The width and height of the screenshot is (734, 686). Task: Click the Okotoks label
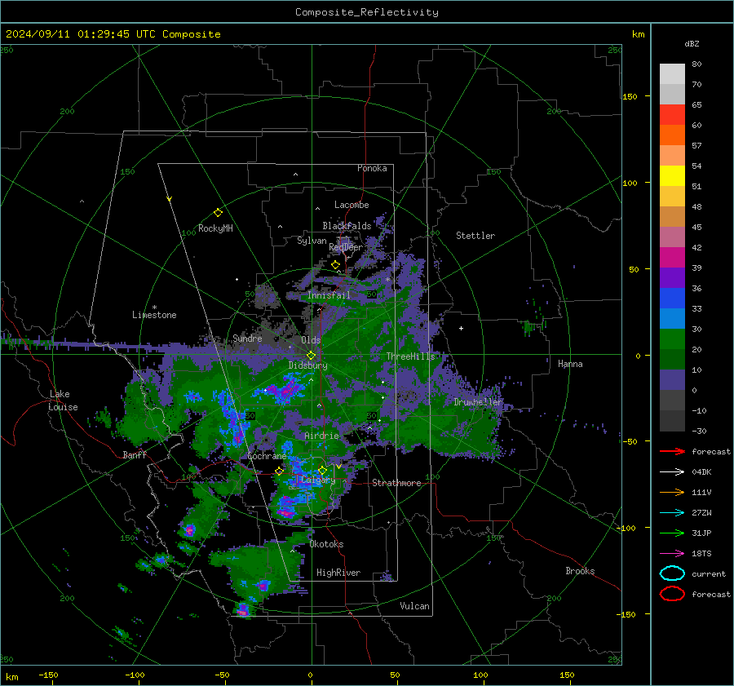point(327,544)
